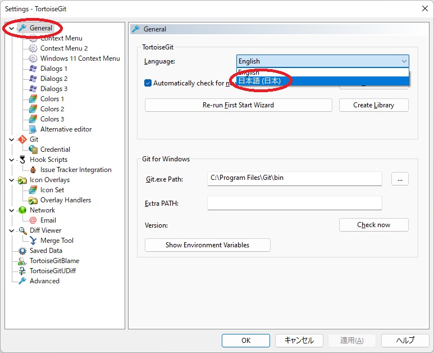Confirm settings with the OK button
The height and width of the screenshot is (353, 434).
[x=245, y=340]
